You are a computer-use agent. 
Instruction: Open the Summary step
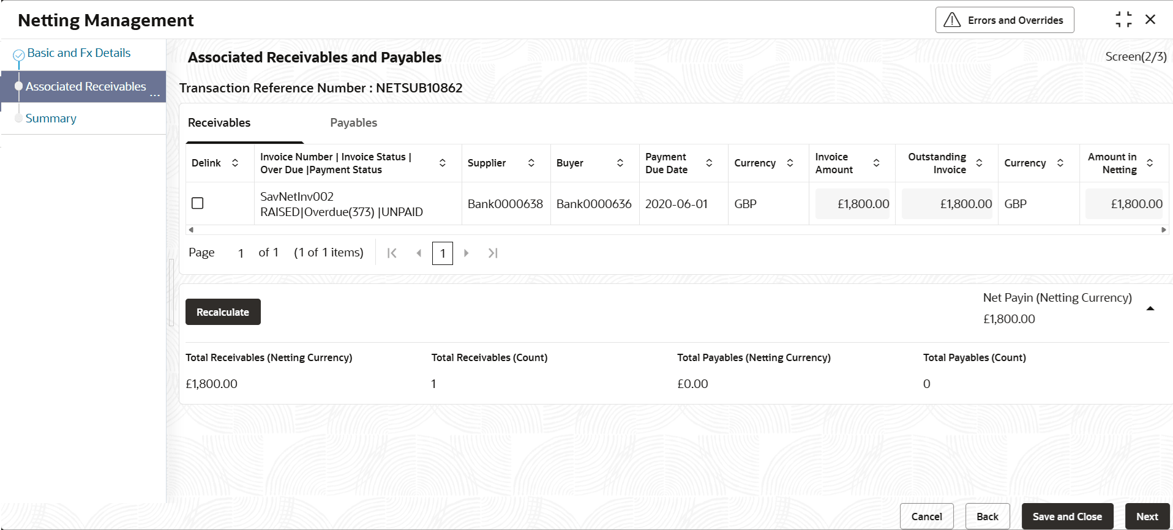pos(51,119)
